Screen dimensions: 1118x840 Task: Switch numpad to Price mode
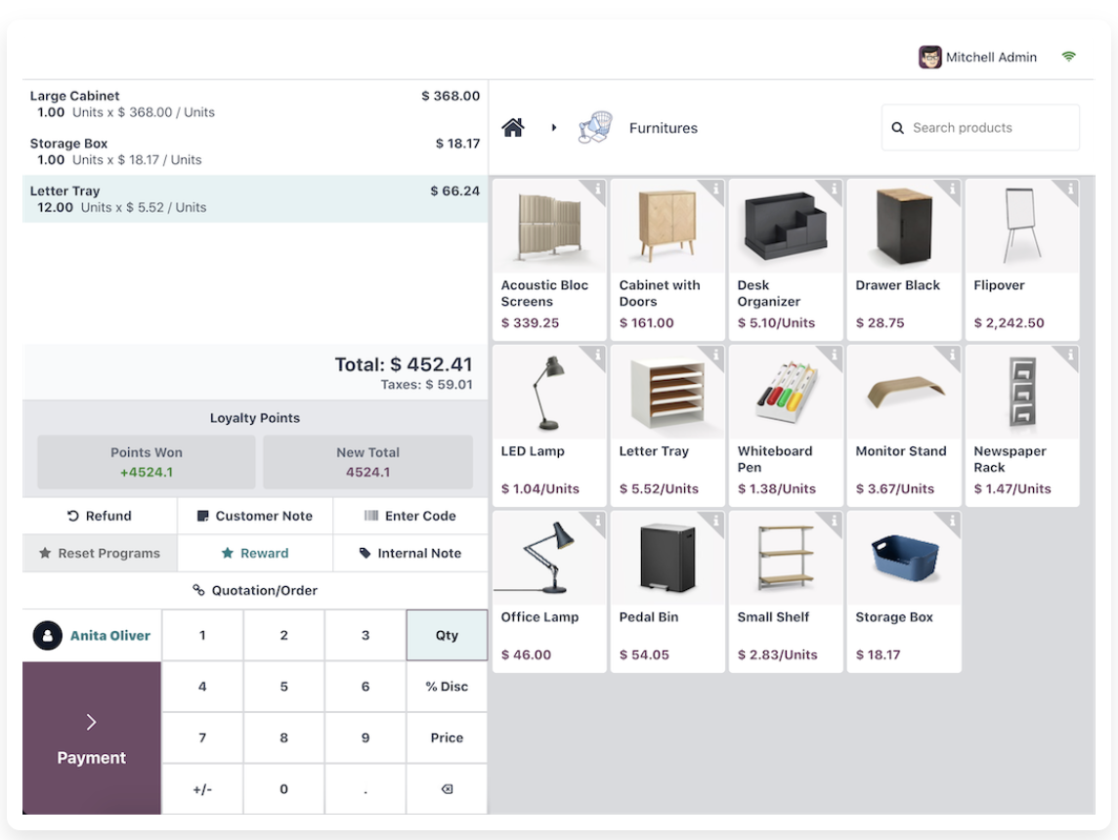pyautogui.click(x=447, y=737)
